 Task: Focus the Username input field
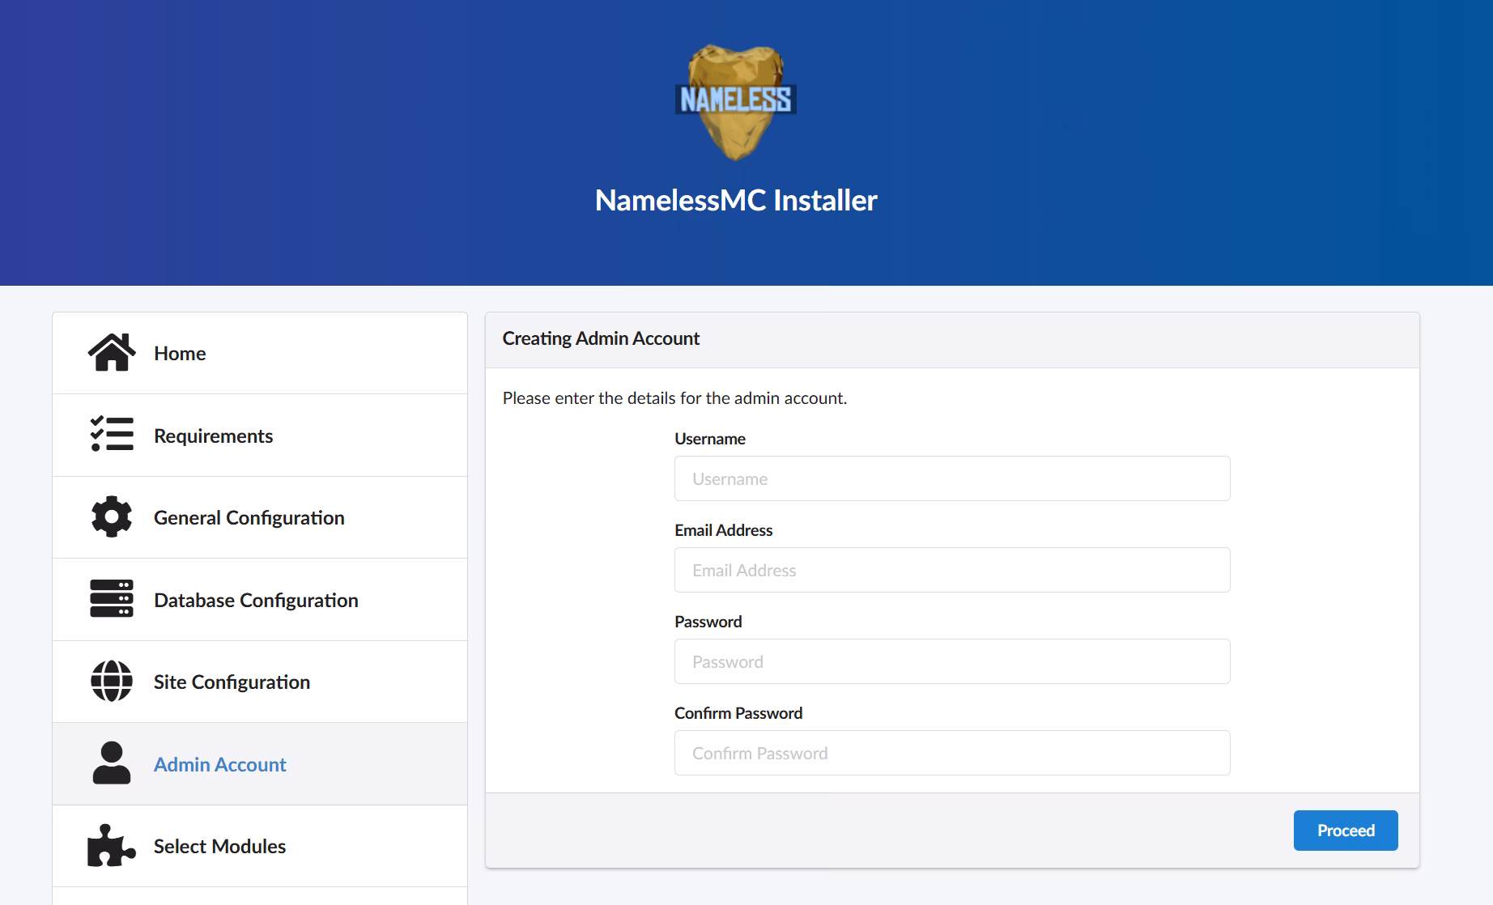[951, 478]
